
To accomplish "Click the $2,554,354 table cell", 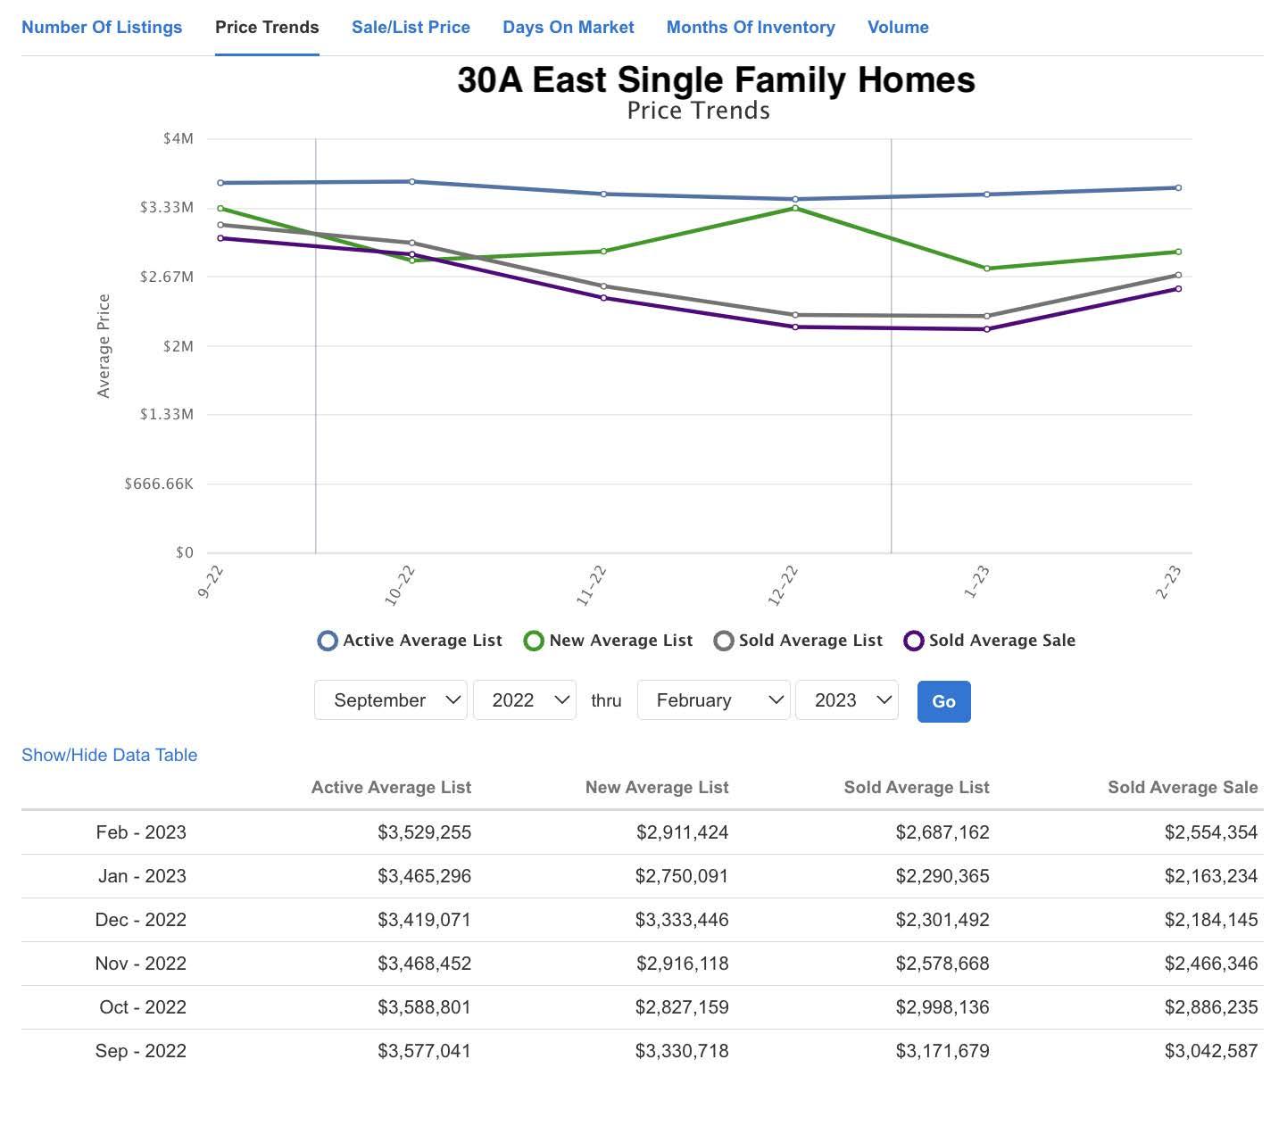I will (x=1211, y=832).
